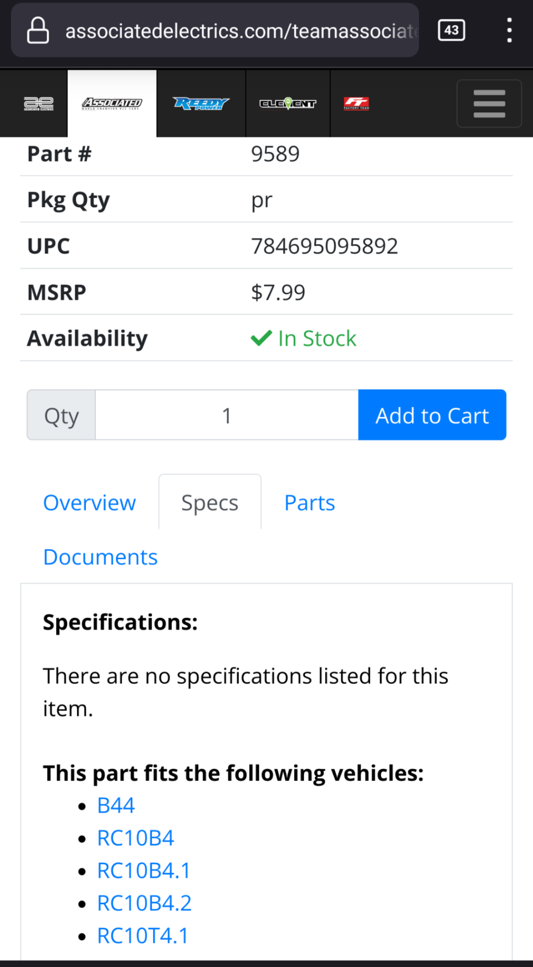Select the Specs tab
533x967 pixels.
tap(210, 502)
